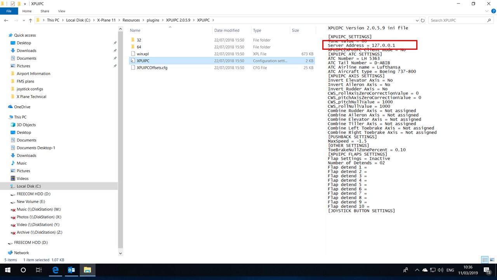
Task: Go to This PC breadcrumb
Action: [53, 20]
